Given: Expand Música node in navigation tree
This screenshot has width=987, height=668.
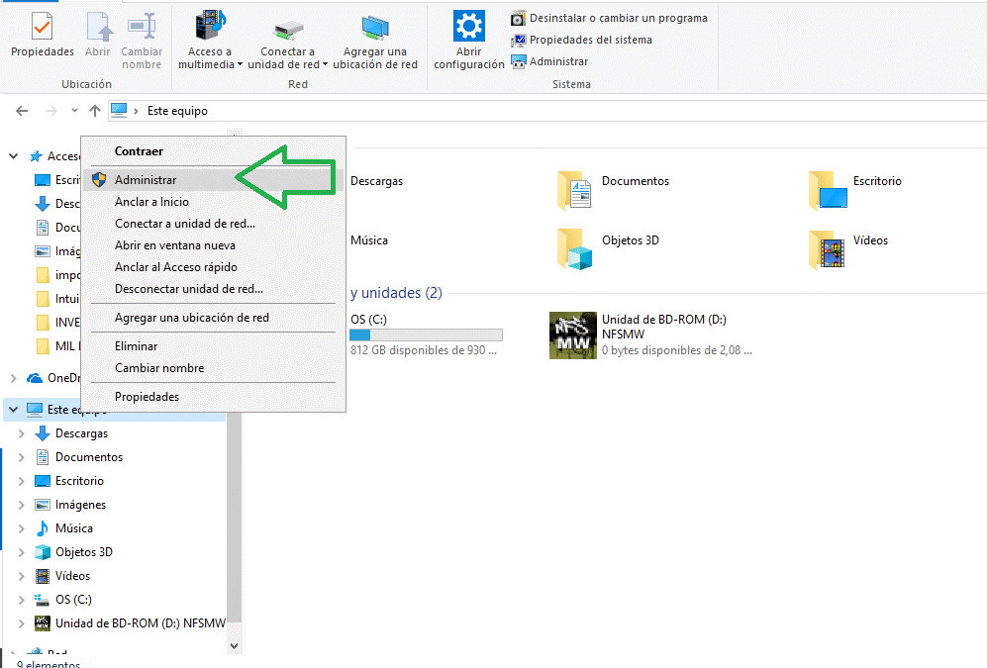Looking at the screenshot, I should 22,528.
